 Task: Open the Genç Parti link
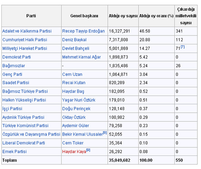tap(12, 74)
